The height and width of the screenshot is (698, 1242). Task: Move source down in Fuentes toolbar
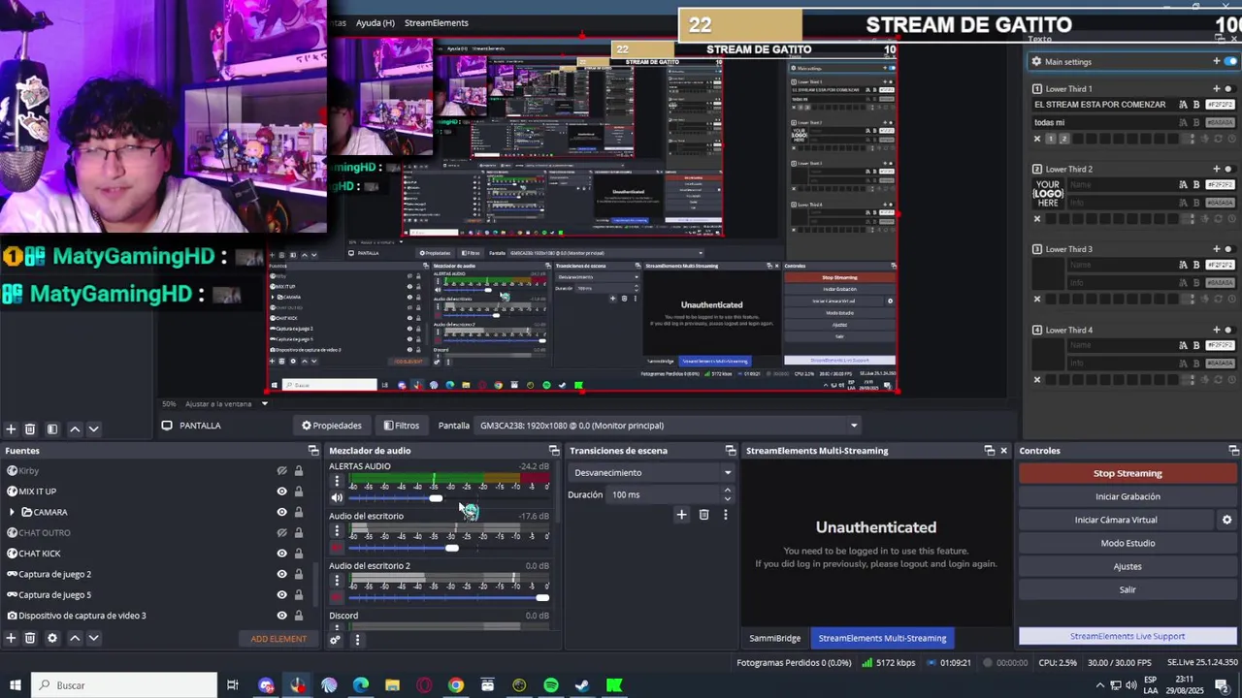(x=93, y=638)
